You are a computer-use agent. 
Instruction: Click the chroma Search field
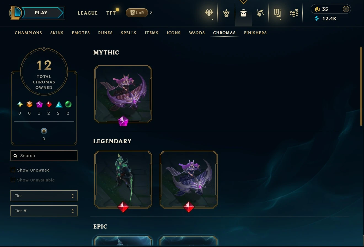click(44, 156)
